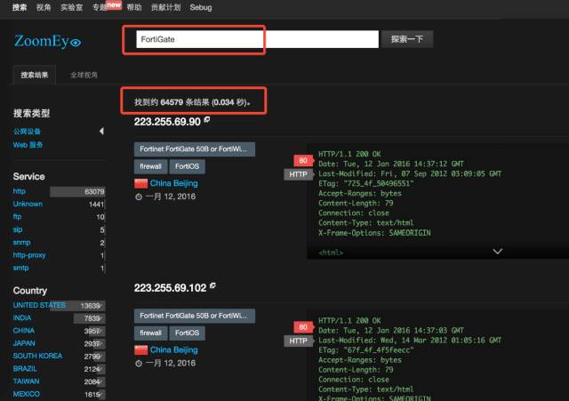Click result count text 64579
569x401 pixels.
(172, 102)
